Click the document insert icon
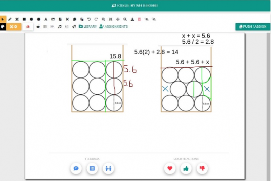This screenshot has height=181, width=271. (x=60, y=19)
